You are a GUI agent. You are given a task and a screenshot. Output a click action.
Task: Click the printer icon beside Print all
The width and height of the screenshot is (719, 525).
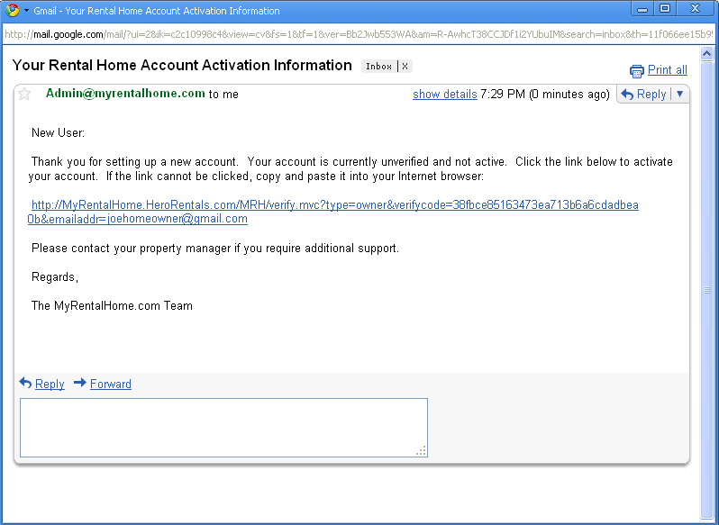(636, 71)
